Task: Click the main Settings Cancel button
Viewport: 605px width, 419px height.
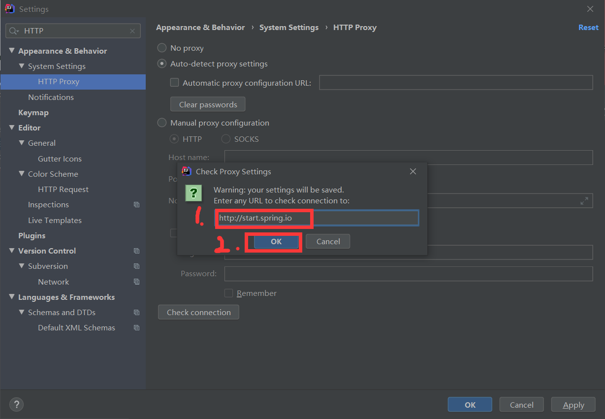Action: 521,405
